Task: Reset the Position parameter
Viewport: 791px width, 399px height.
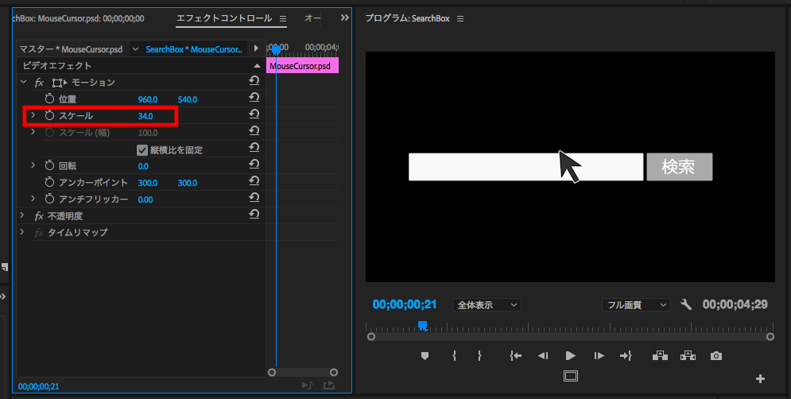Action: point(254,99)
